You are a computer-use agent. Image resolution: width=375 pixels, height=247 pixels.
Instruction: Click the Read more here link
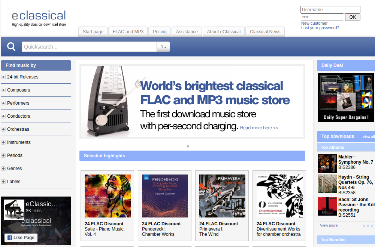point(259,128)
